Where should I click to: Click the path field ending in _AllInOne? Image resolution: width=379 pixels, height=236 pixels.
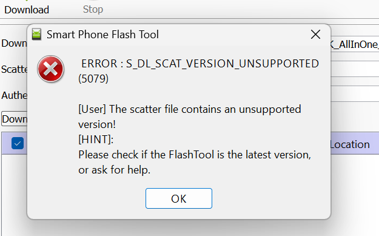[x=355, y=44]
